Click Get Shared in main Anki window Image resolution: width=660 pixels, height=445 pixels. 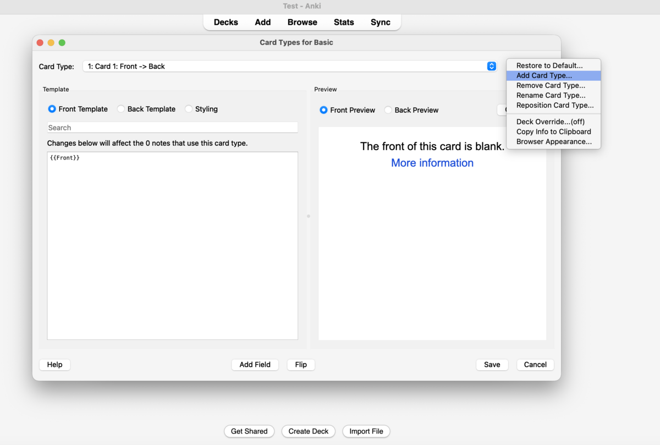tap(249, 431)
